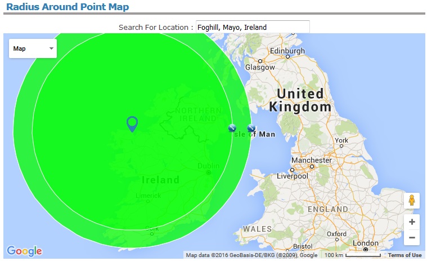This screenshot has width=427, height=261.
Task: Click the Edinburgh city marker dot
Action: (x=288, y=56)
